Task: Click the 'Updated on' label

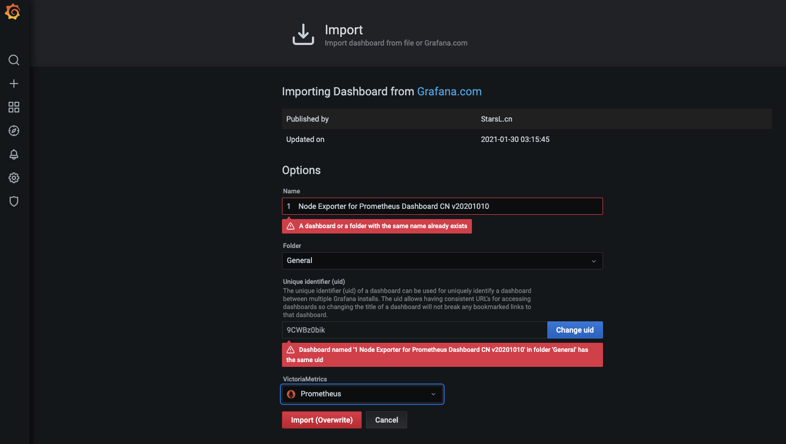Action: coord(306,139)
